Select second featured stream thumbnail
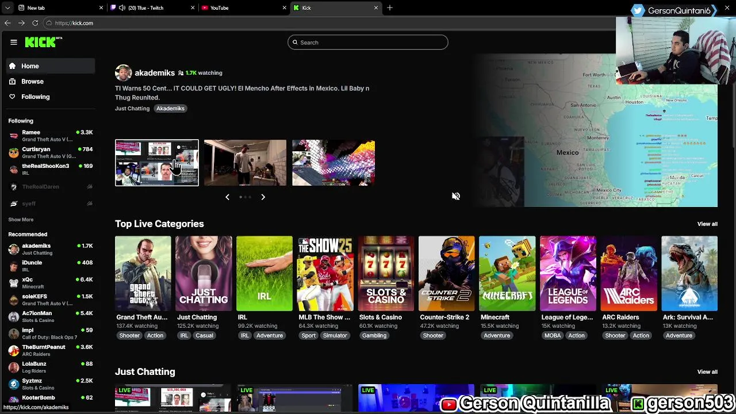736x414 pixels. coord(245,163)
